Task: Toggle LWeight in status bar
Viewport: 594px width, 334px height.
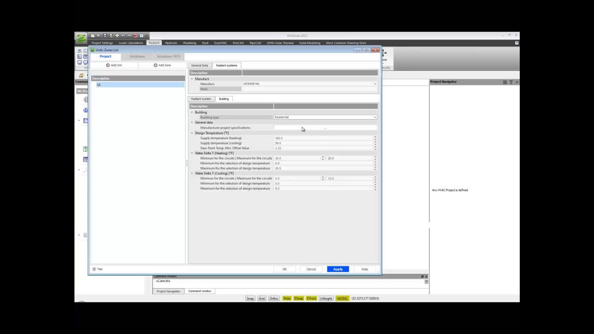Action: click(326, 298)
